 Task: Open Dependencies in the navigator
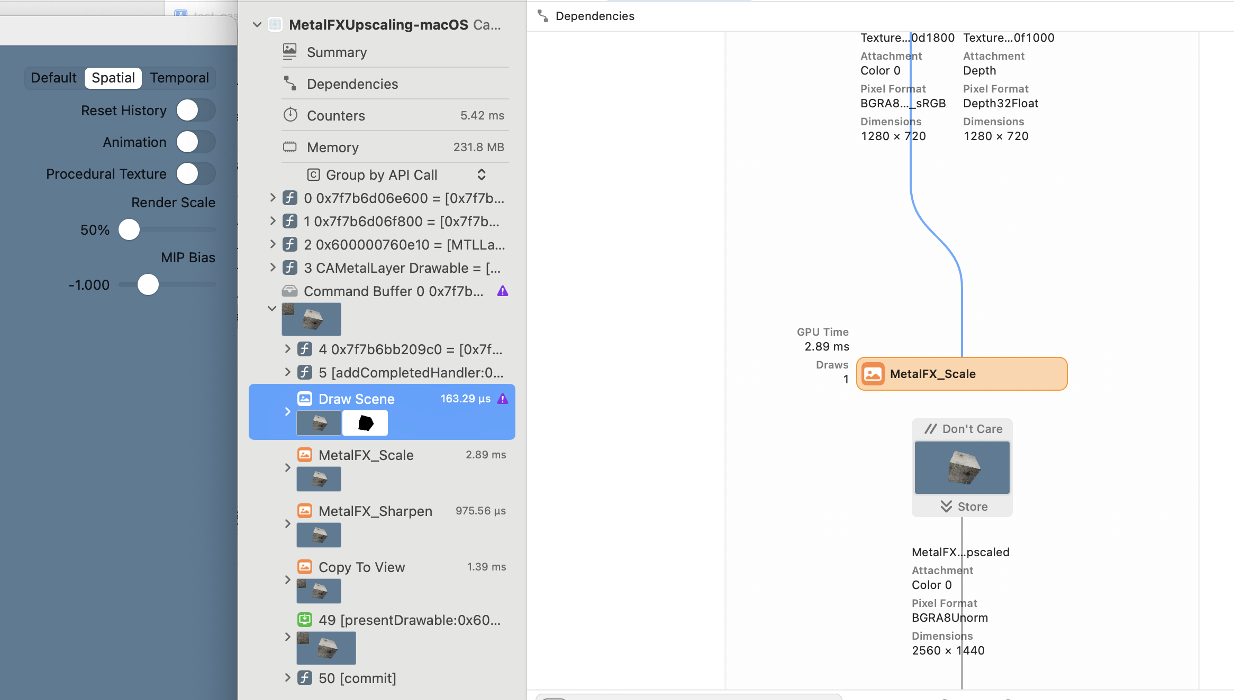(352, 84)
